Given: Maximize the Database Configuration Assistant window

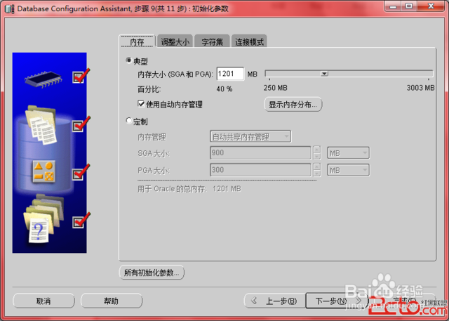Looking at the screenshot, I should click(x=409, y=6).
